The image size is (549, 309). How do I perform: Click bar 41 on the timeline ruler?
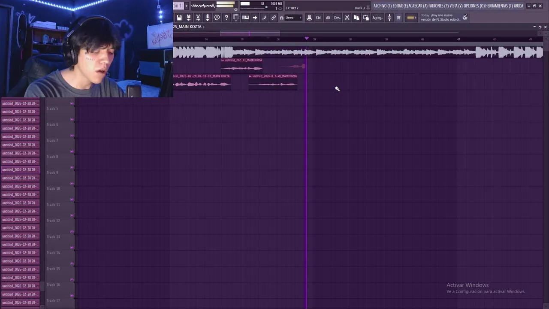point(459,39)
